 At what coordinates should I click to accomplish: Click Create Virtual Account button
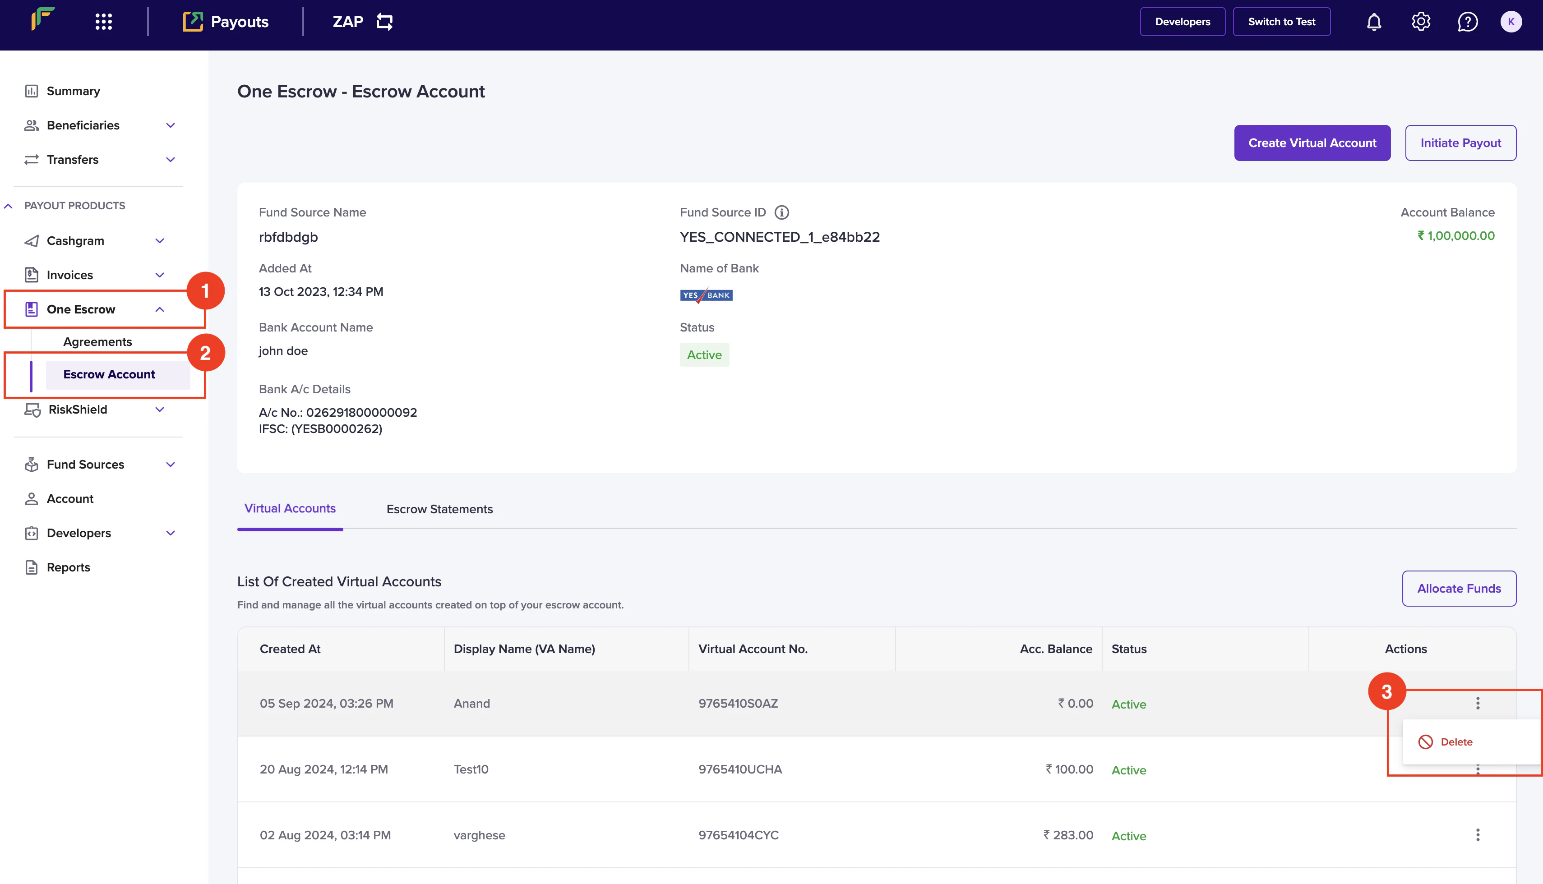coord(1312,143)
